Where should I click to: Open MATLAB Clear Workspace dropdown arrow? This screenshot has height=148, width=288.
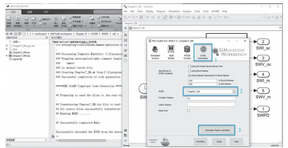[85, 26]
